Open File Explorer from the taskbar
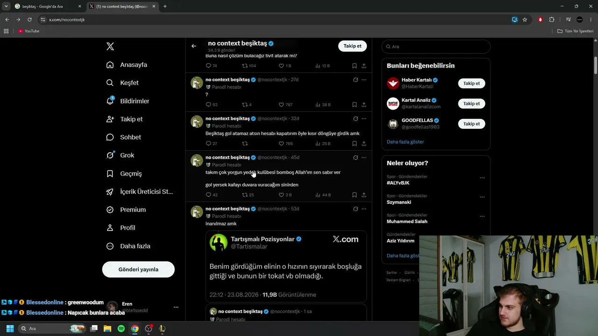 [107, 329]
